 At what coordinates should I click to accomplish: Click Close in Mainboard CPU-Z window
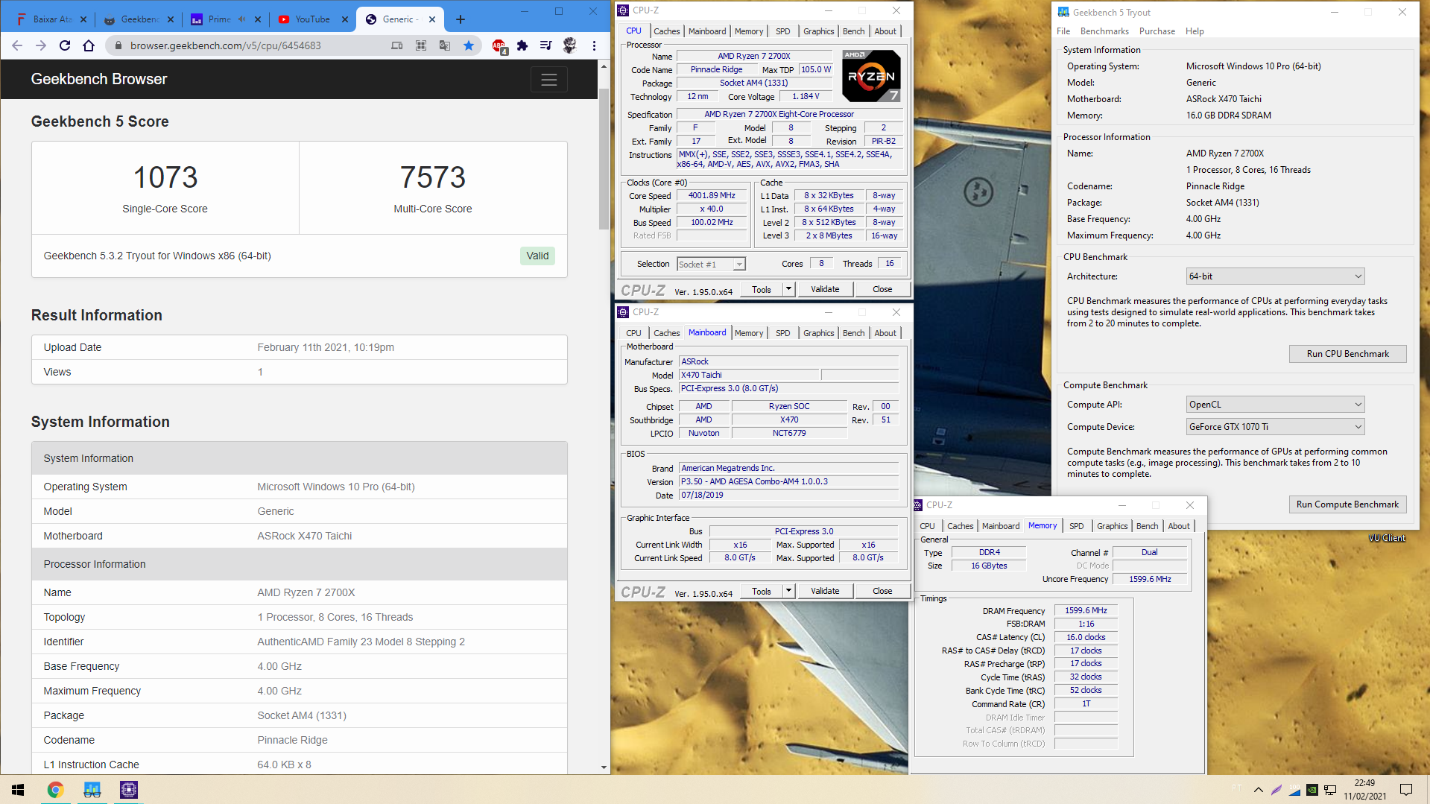[x=882, y=591]
